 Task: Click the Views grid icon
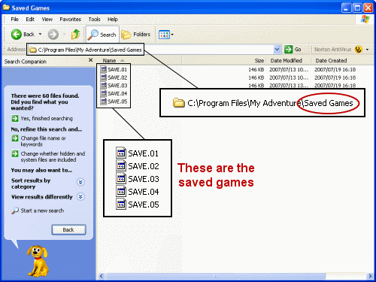(x=164, y=35)
